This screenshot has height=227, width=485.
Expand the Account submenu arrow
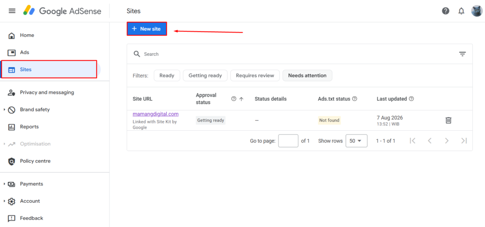click(4, 201)
